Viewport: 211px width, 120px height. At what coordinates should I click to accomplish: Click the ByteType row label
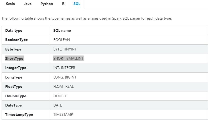[x=13, y=49]
